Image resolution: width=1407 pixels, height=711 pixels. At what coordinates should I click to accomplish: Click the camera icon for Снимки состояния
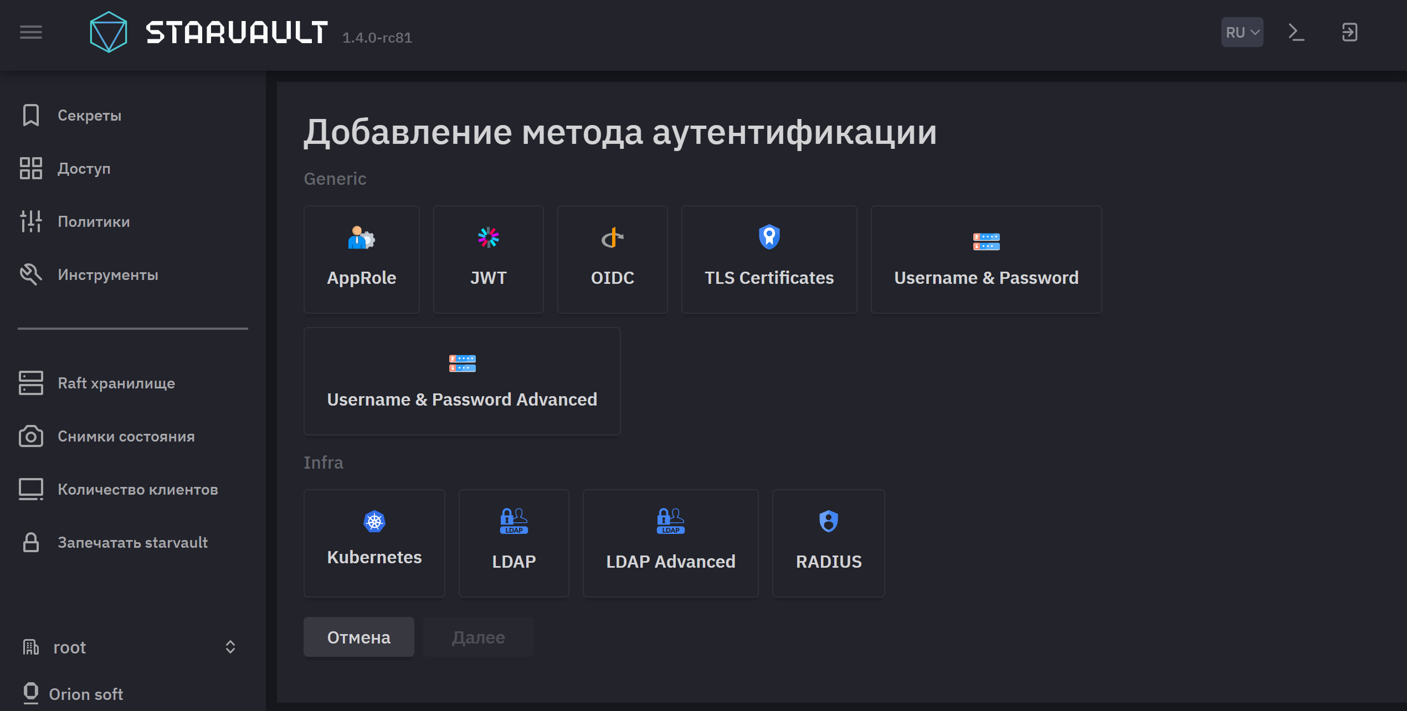[x=31, y=436]
